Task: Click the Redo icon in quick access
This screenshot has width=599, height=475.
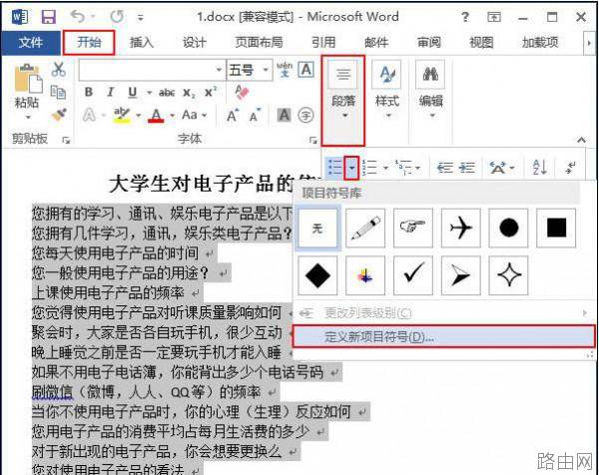Action: point(117,17)
